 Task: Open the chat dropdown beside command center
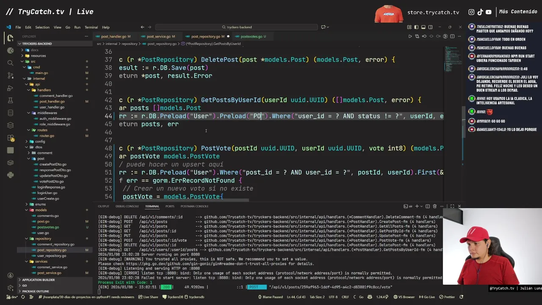[x=324, y=27]
